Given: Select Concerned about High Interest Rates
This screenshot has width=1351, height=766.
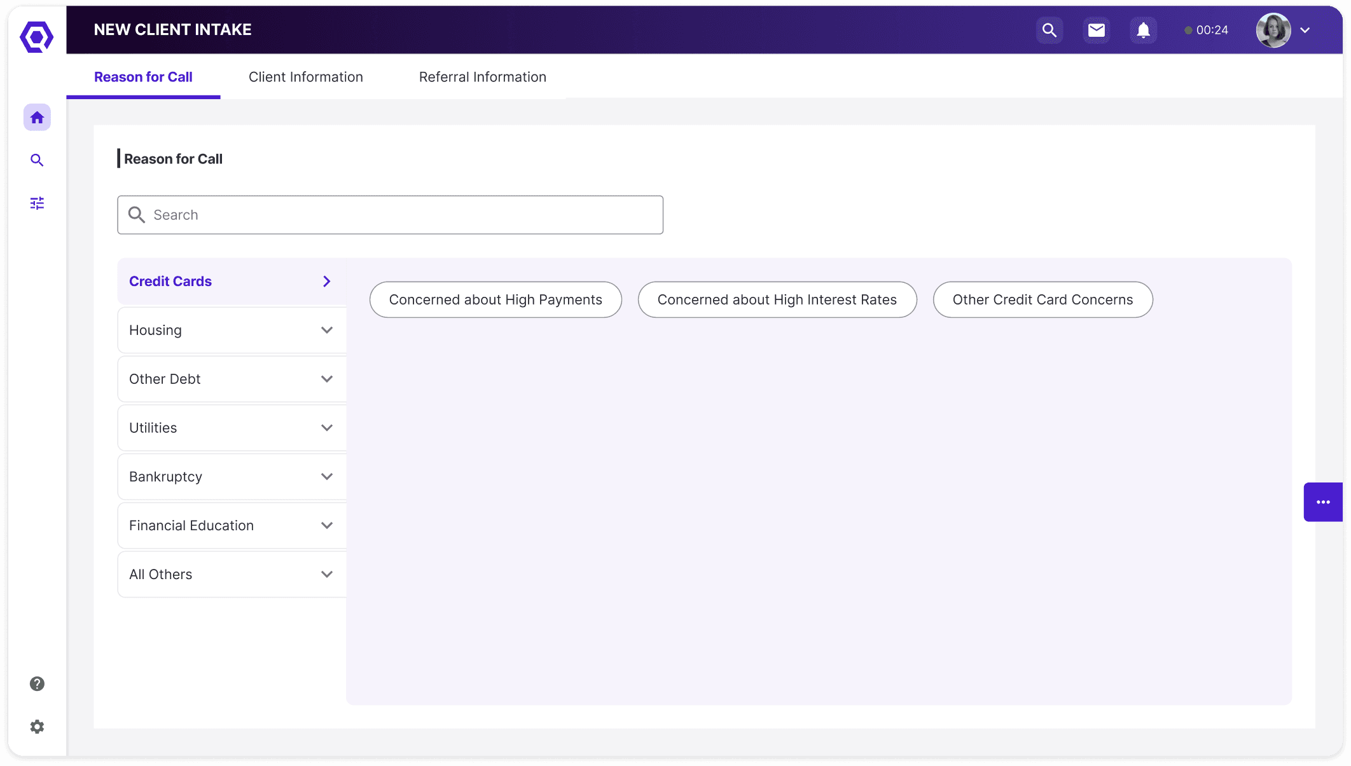Looking at the screenshot, I should 777,299.
